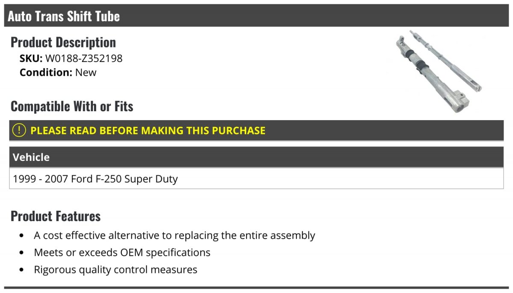The image size is (513, 293).
Task: Select the Auto Trans Shift Tube title bar
Action: 256,16
